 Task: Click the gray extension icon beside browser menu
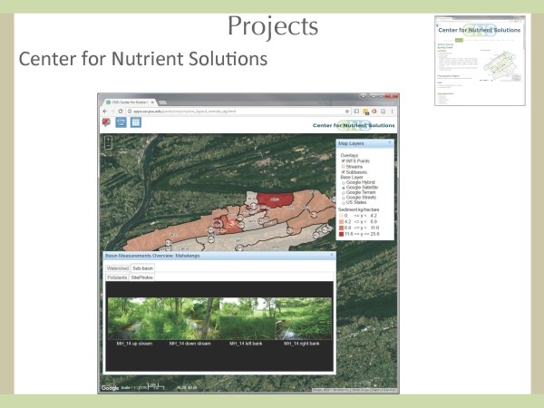click(x=383, y=112)
